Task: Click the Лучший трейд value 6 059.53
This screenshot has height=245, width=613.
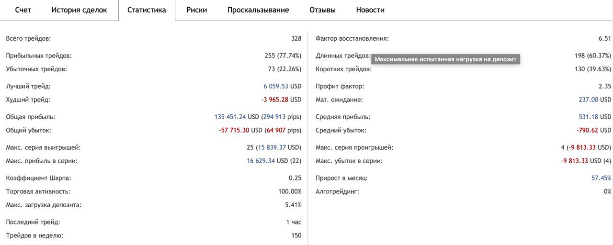Action: (275, 86)
